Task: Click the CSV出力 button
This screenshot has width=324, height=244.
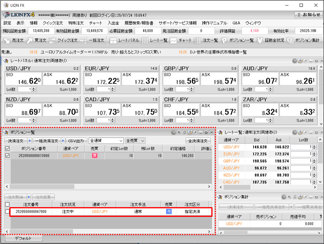Action: tap(76, 141)
